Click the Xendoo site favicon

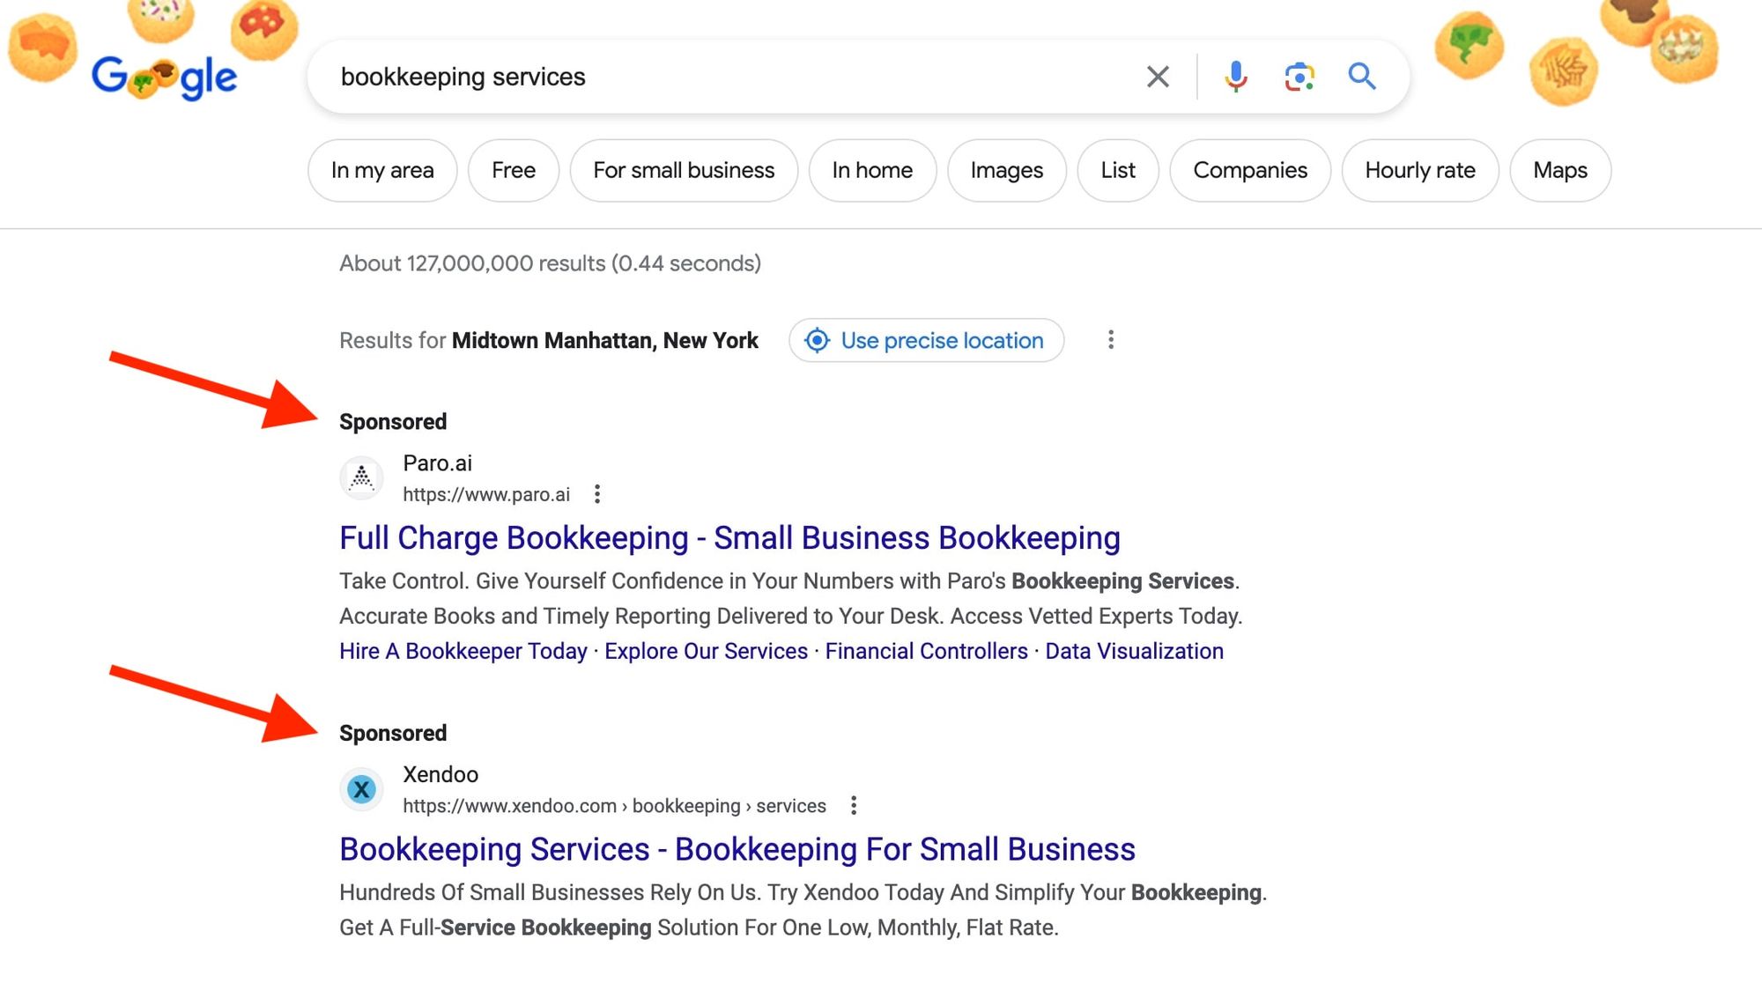click(x=361, y=788)
